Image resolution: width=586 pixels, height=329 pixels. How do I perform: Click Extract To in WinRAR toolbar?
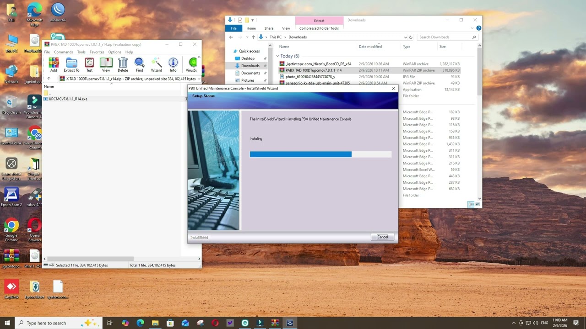(x=71, y=64)
